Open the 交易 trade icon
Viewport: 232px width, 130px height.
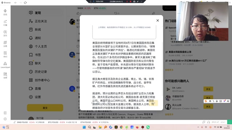click(5, 44)
